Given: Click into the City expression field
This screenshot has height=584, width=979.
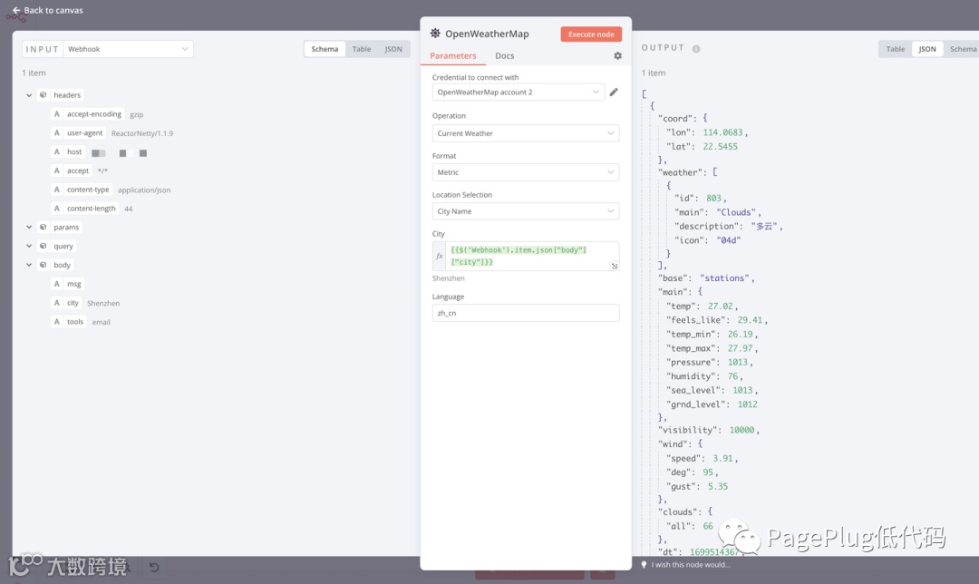Looking at the screenshot, I should click(x=530, y=256).
